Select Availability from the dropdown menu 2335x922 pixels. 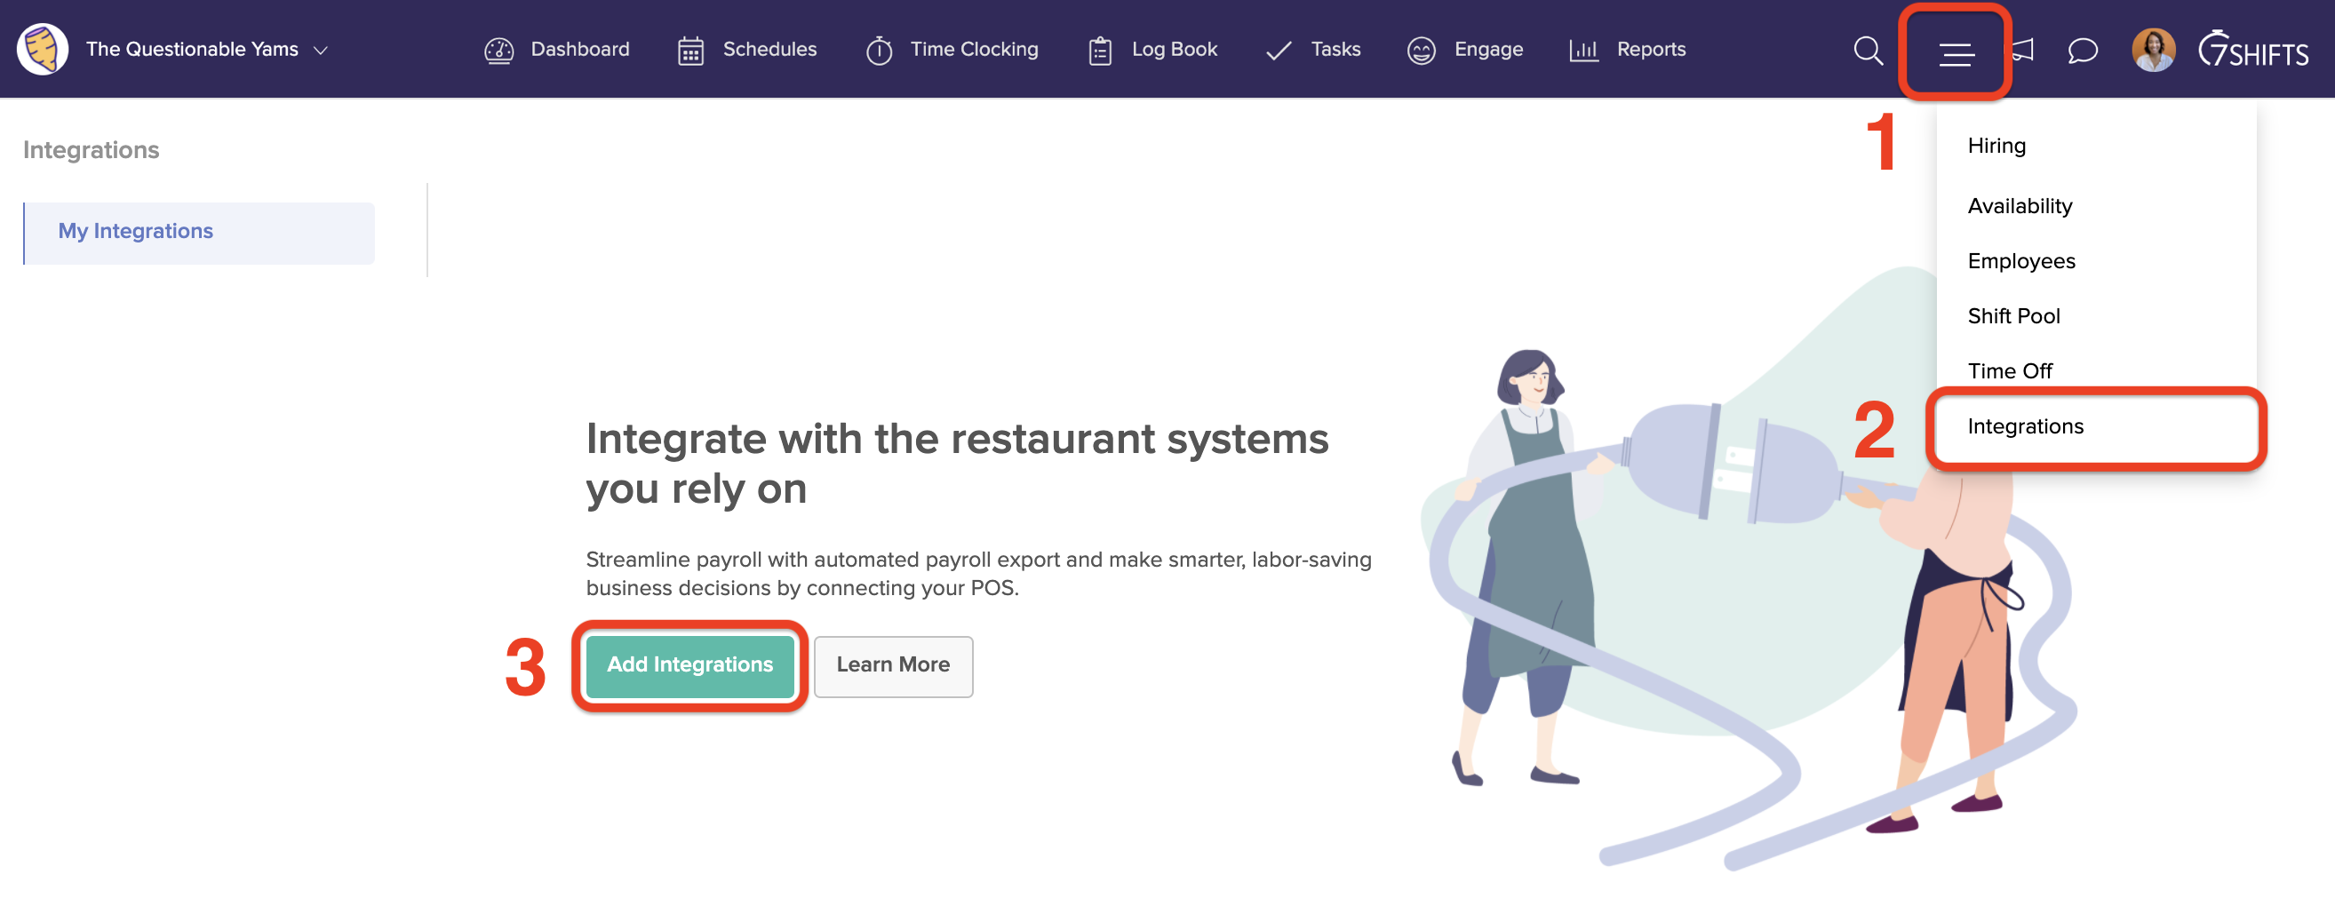[2020, 207]
